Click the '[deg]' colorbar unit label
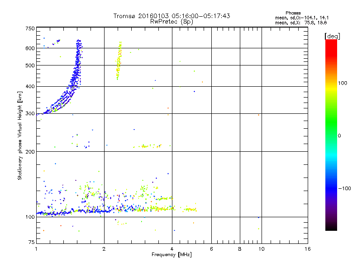Screen dimensions: 362x271 coord(332,36)
